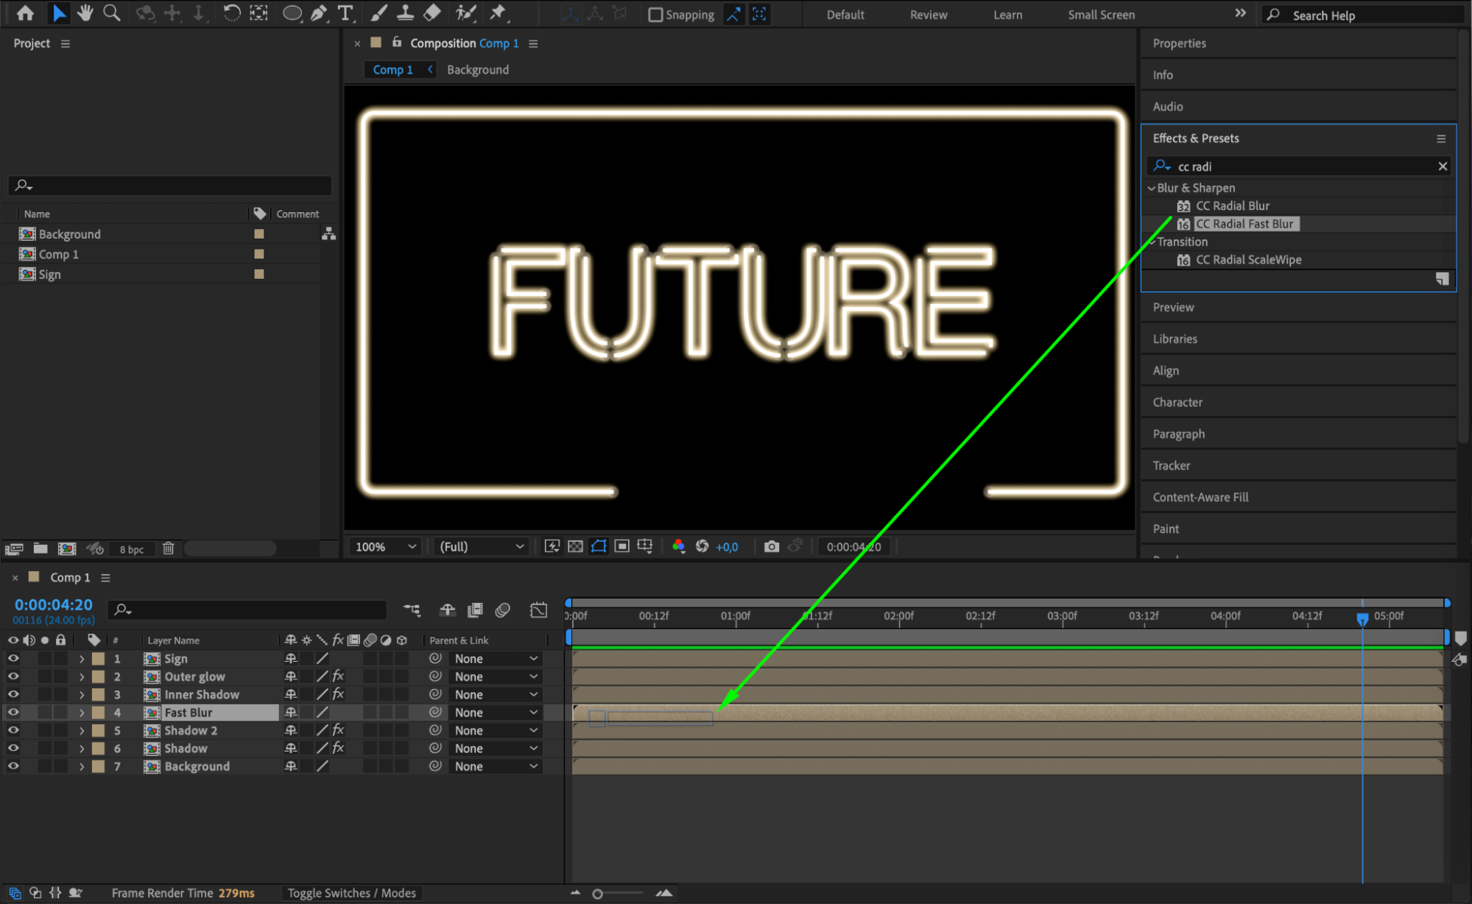Open parent dropdown for Sign layer
The height and width of the screenshot is (904, 1472).
pyautogui.click(x=496, y=658)
